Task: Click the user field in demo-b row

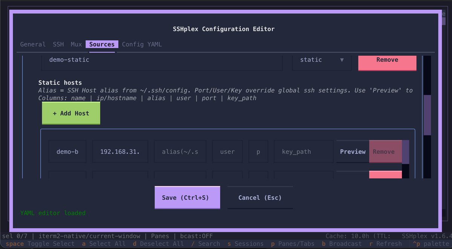Action: [227, 152]
